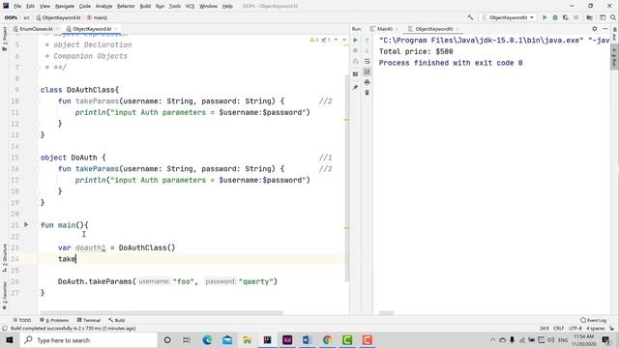Screen dimensions: 619x348
Task: Open Adobe XD from the taskbar
Action: tap(287, 340)
